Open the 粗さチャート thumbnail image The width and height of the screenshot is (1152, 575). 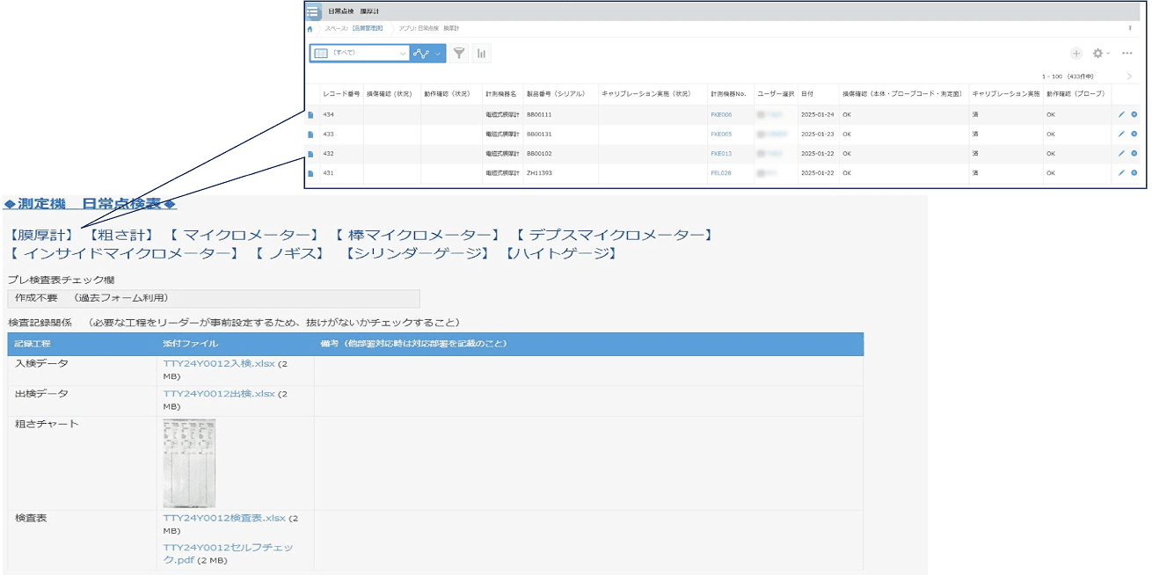[189, 462]
